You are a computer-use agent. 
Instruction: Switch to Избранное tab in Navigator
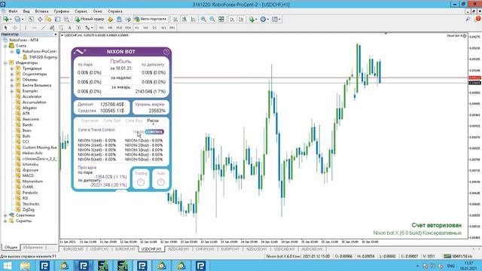[33, 248]
